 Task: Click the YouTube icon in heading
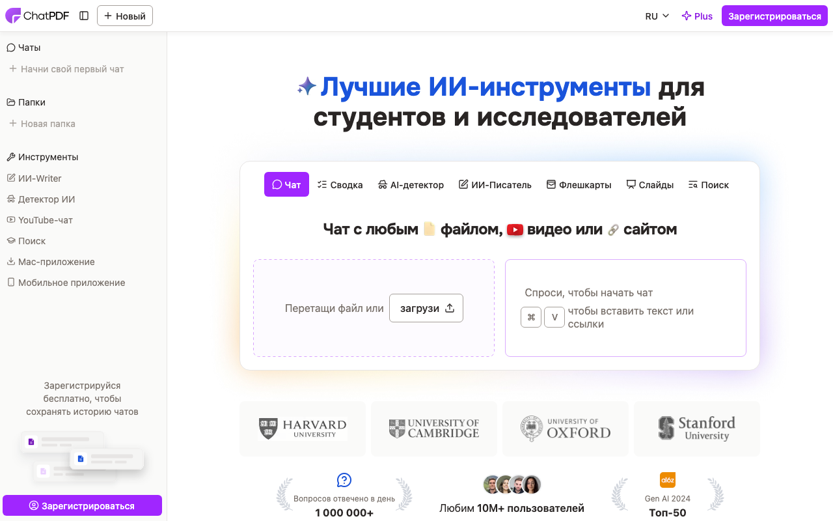tap(515, 229)
